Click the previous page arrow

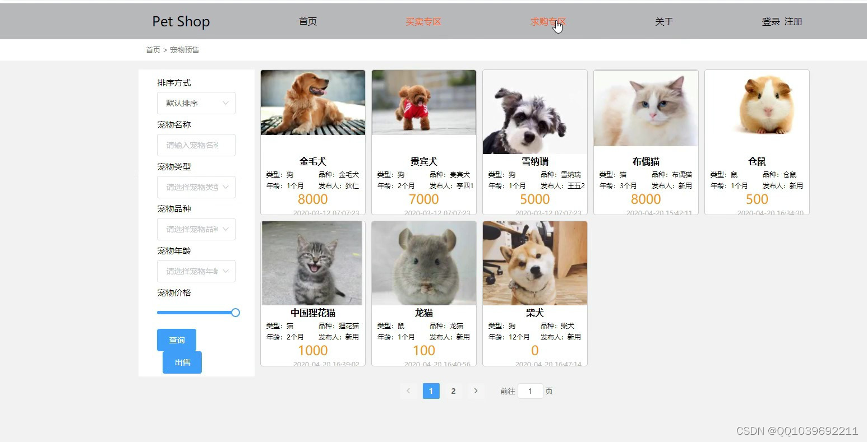[x=408, y=390]
